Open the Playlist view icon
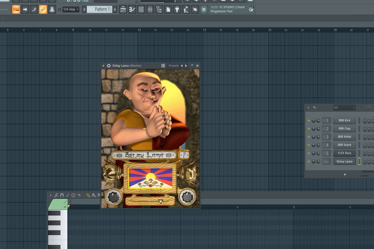Image resolution: width=374 pixels, height=249 pixels. click(123, 9)
